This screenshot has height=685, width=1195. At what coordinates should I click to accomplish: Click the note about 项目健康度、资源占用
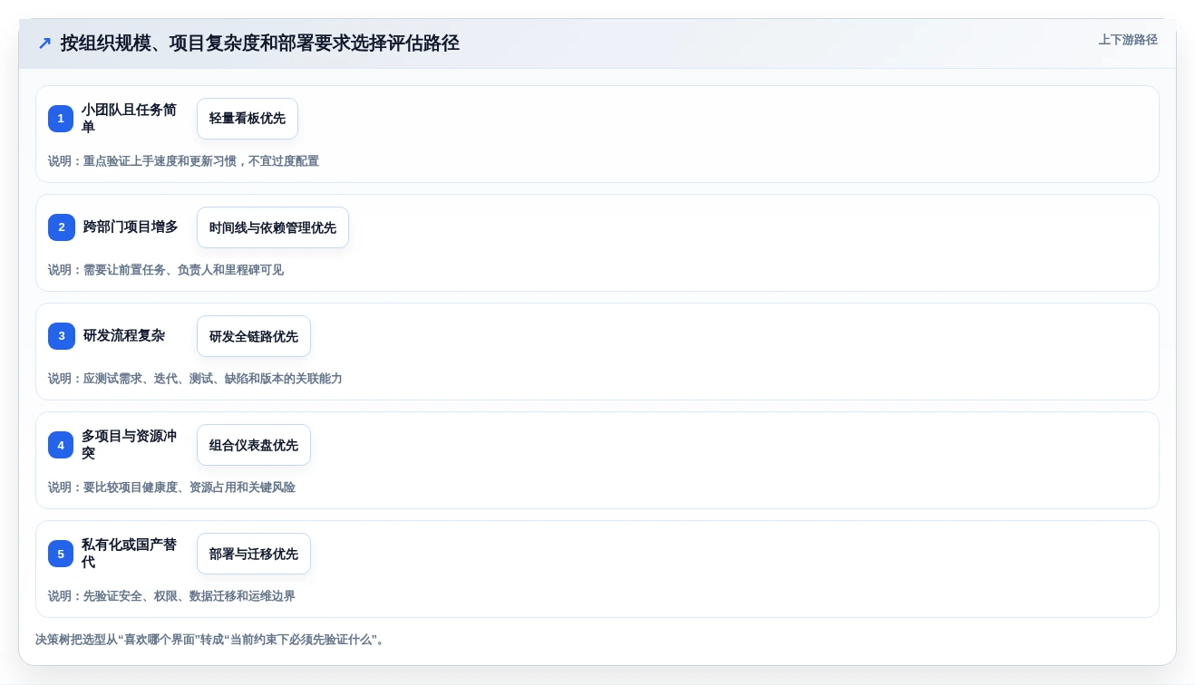point(171,487)
